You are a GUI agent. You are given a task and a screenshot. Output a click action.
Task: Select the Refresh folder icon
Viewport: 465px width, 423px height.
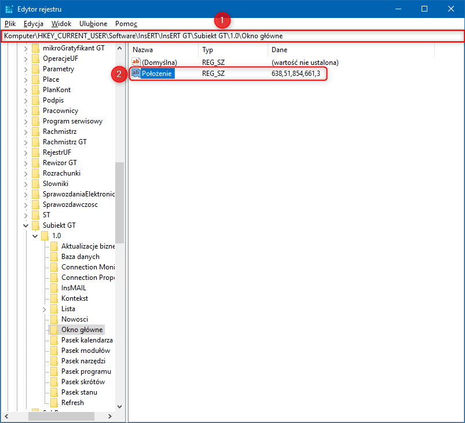coord(54,403)
